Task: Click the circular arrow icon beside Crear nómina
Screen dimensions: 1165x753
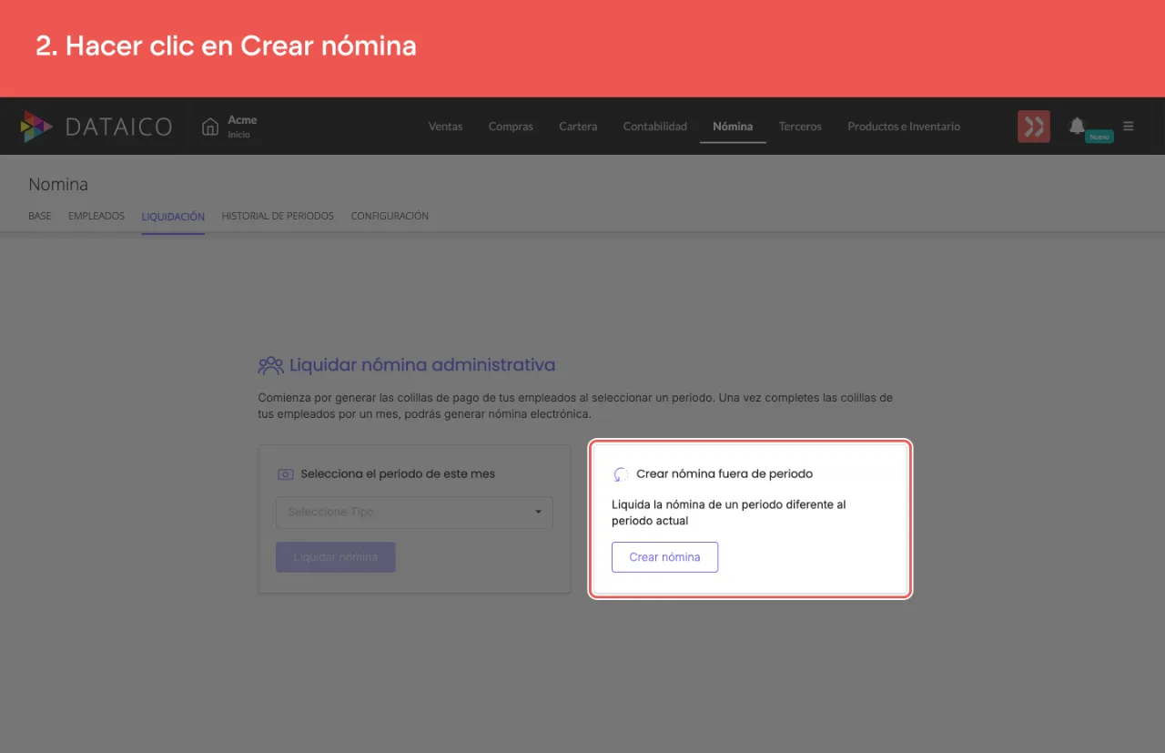Action: [621, 474]
